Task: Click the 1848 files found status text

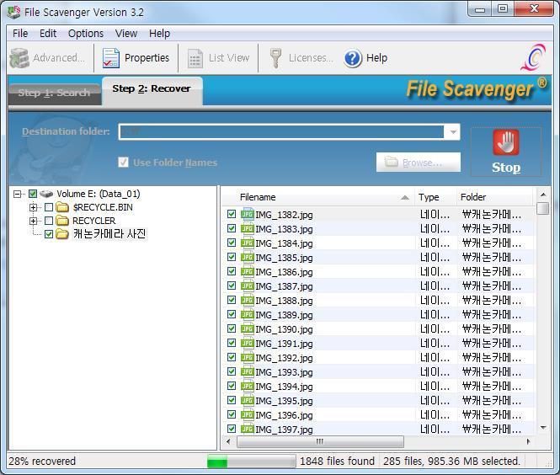Action: (337, 461)
